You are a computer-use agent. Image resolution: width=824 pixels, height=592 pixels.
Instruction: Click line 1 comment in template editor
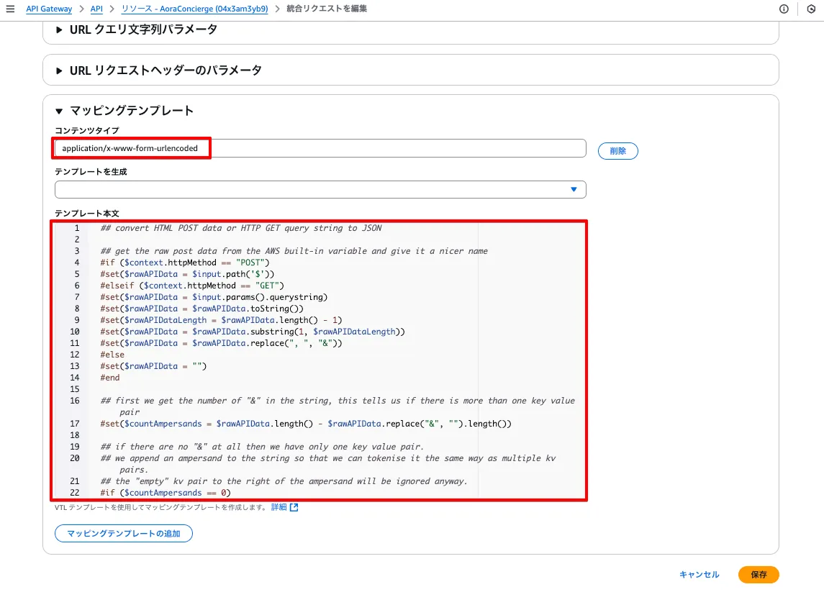click(x=241, y=228)
